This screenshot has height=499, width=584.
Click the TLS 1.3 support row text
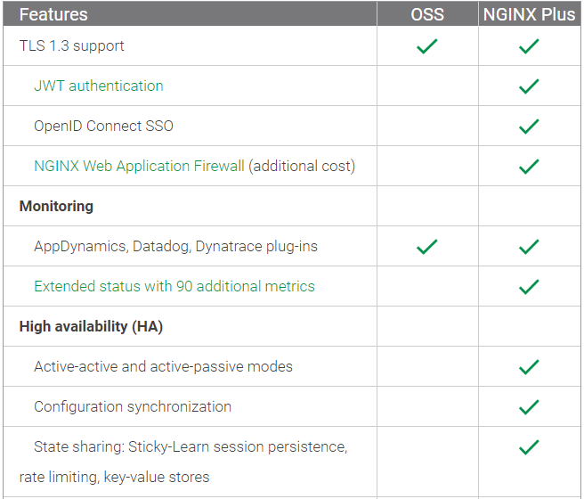[x=71, y=45]
